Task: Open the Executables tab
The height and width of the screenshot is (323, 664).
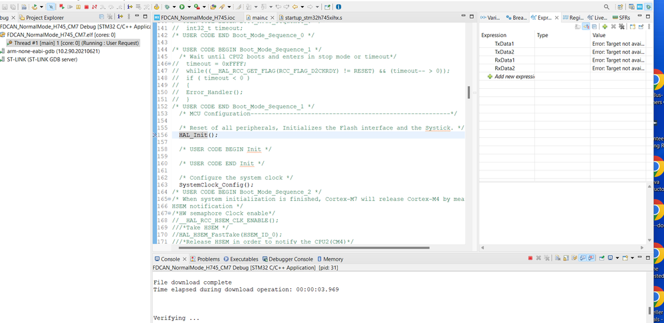Action: tap(241, 259)
